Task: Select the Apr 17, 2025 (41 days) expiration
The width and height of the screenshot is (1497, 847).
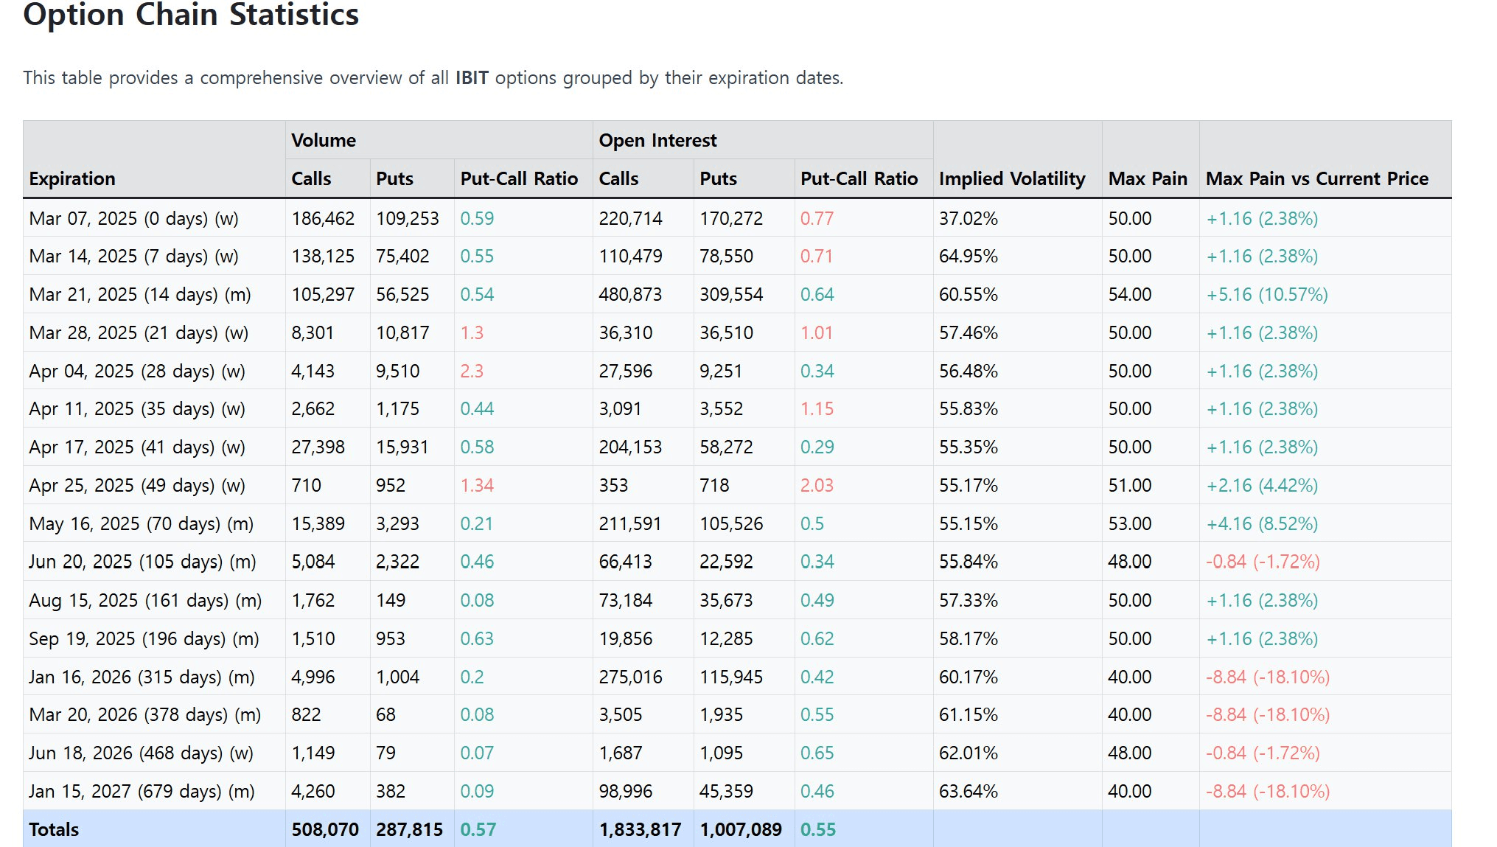Action: click(137, 447)
